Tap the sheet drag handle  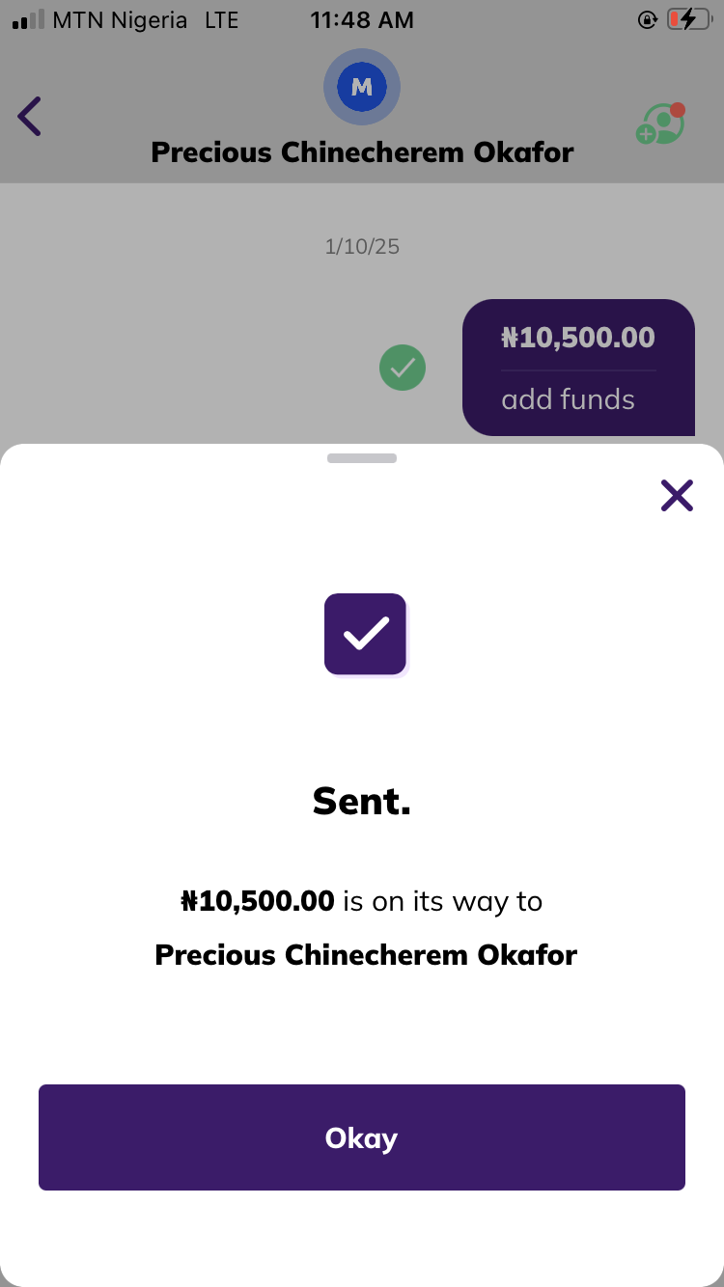click(x=362, y=458)
